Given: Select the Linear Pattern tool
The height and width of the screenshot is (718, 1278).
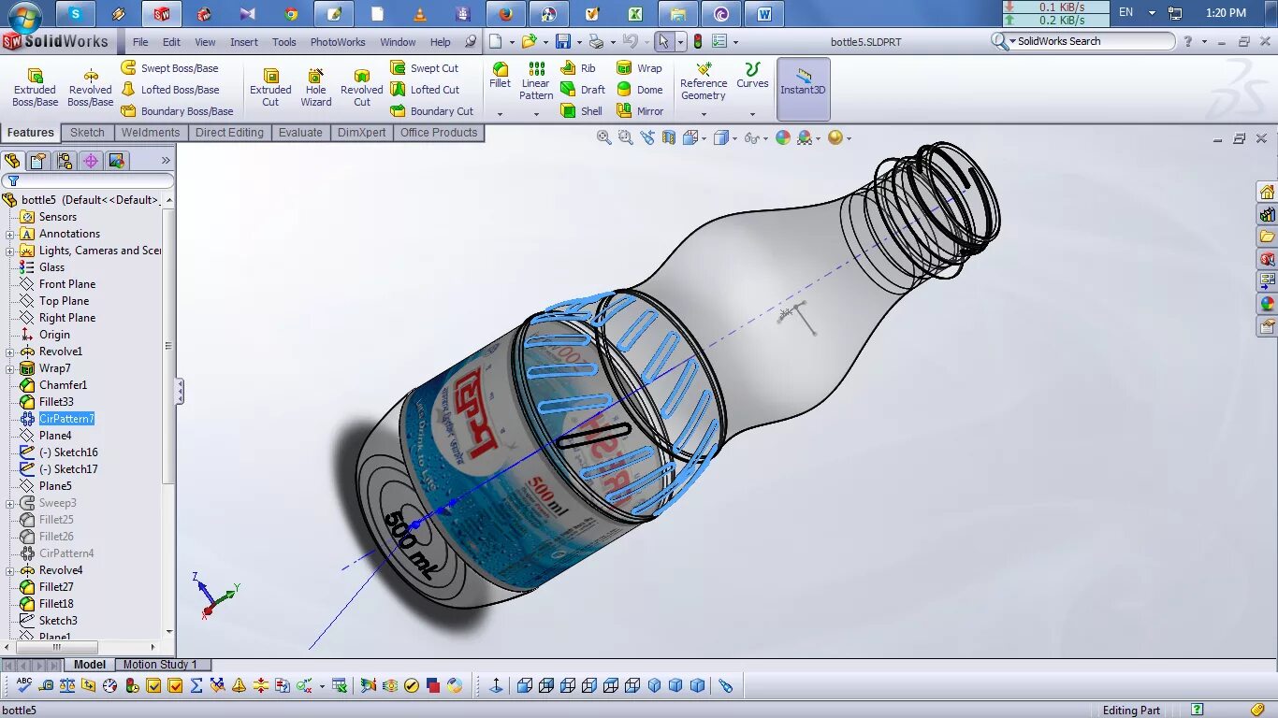Looking at the screenshot, I should click(x=536, y=81).
